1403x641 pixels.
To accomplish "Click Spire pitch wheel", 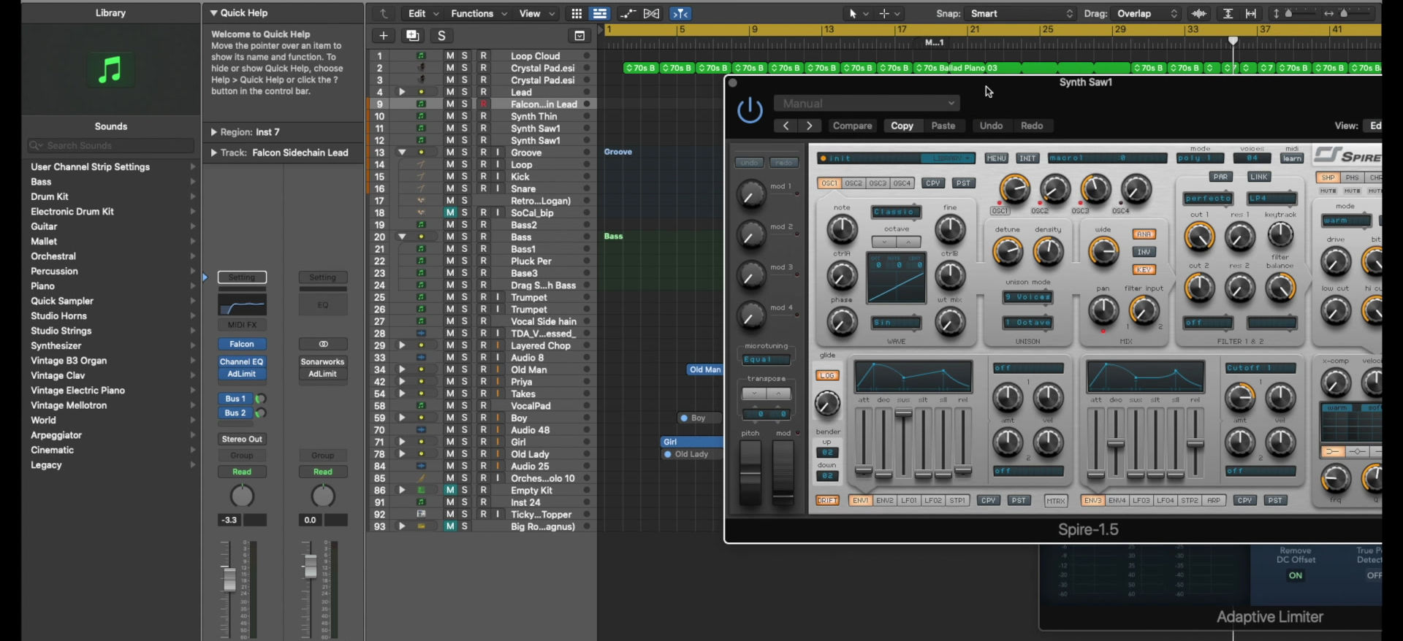I will click(750, 473).
